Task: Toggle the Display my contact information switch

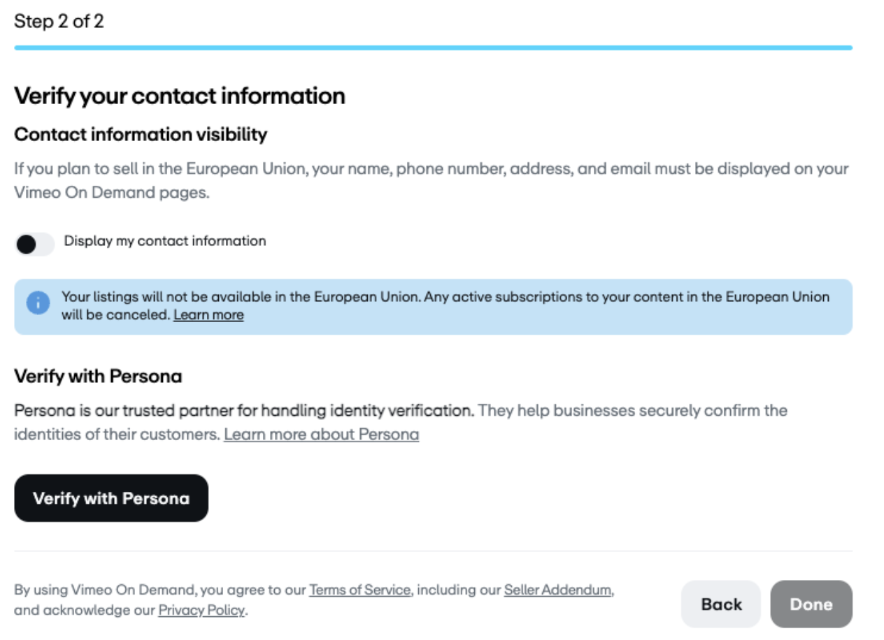Action: (34, 244)
